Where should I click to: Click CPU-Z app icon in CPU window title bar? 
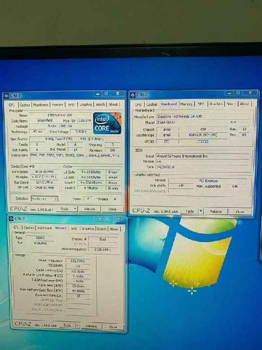(x=6, y=96)
